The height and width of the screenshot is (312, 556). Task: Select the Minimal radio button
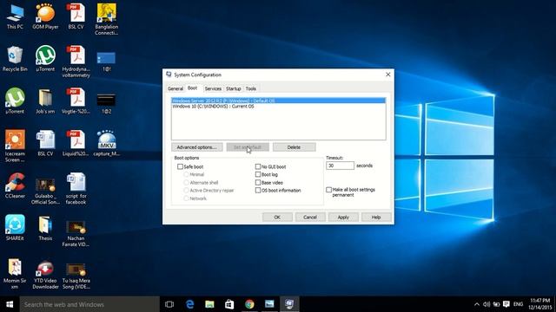[186, 174]
